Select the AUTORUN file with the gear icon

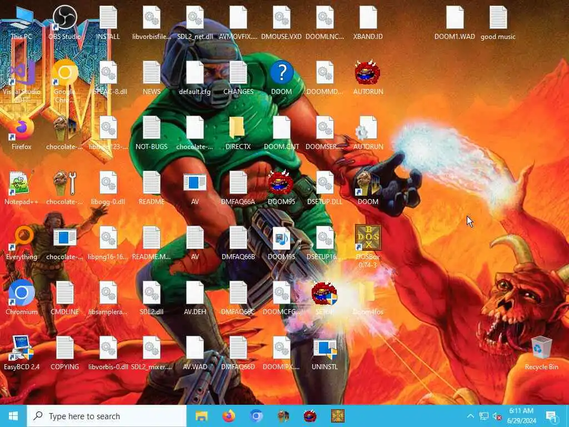(368, 133)
